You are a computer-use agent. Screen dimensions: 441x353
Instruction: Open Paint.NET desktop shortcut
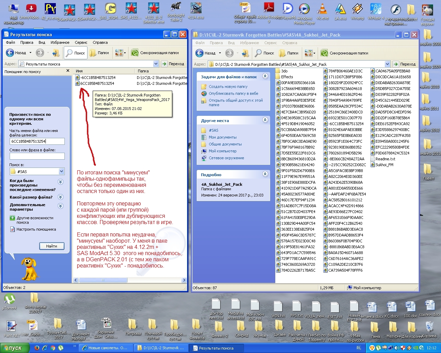[x=12, y=329]
